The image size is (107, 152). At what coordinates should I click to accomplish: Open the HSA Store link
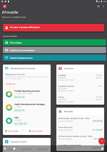(36, 131)
